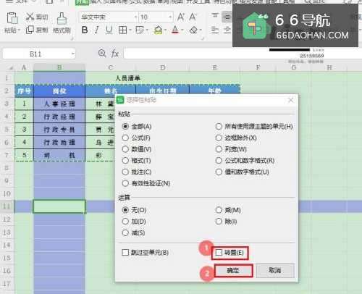The height and width of the screenshot is (294, 362).
Task: Open the font size dropdown arrow
Action: [170, 17]
